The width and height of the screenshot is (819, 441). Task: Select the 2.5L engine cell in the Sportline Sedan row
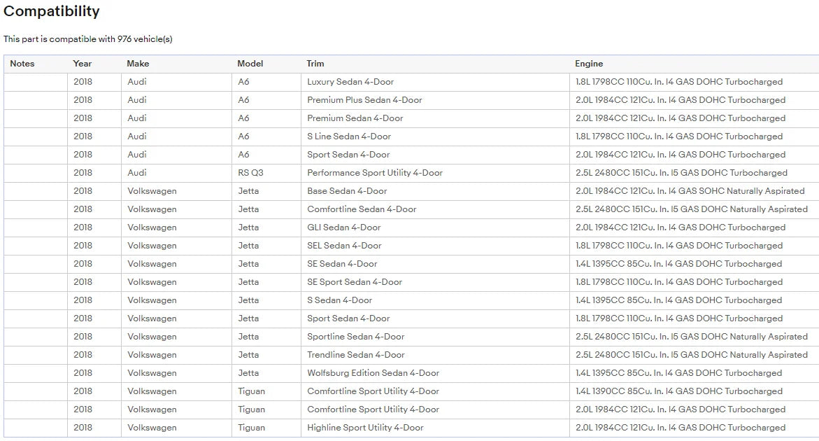pyautogui.click(x=695, y=337)
